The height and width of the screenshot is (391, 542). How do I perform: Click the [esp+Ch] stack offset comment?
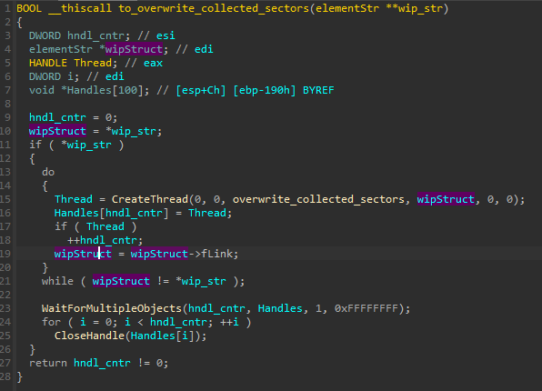pyautogui.click(x=201, y=90)
